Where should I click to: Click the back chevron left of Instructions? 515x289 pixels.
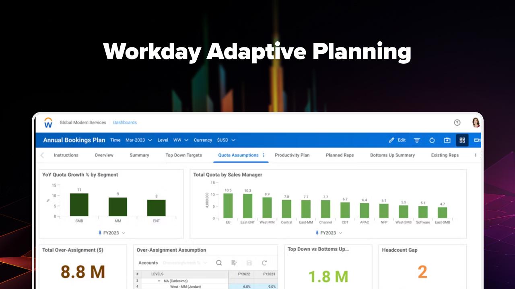[42, 155]
